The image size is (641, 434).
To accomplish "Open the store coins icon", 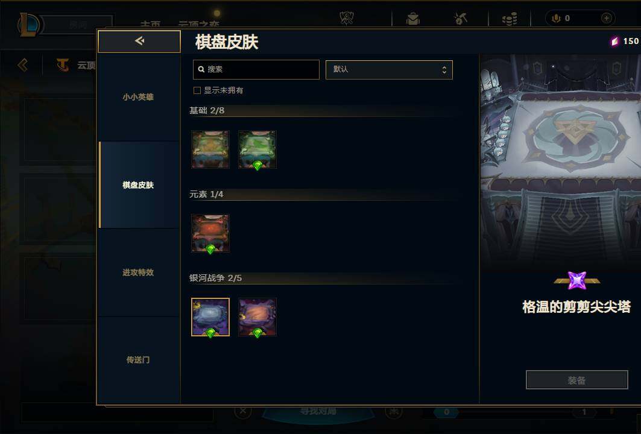I will coord(510,19).
